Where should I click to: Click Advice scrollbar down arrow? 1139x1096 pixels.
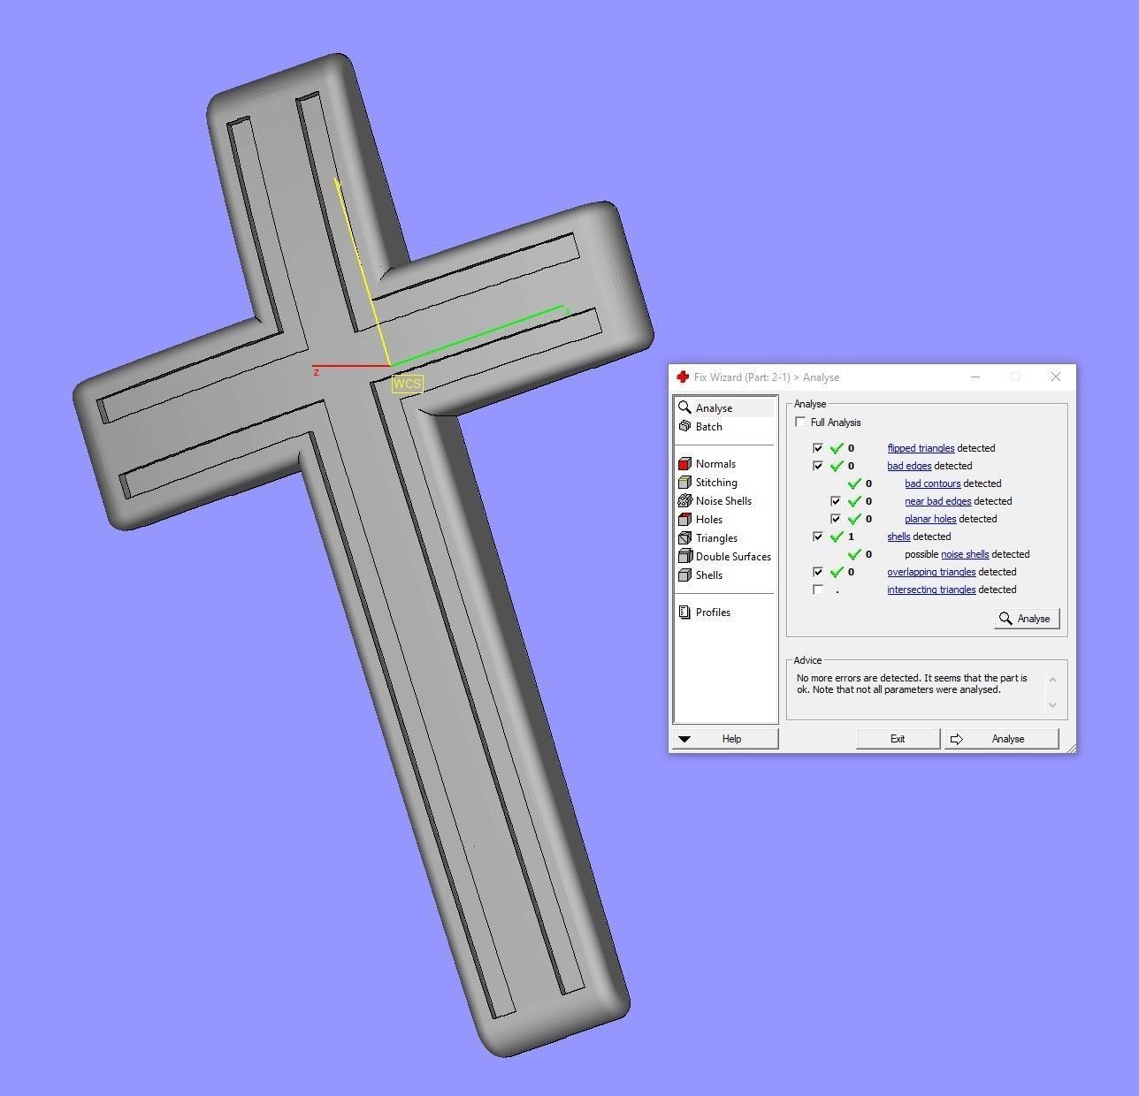pyautogui.click(x=1052, y=704)
